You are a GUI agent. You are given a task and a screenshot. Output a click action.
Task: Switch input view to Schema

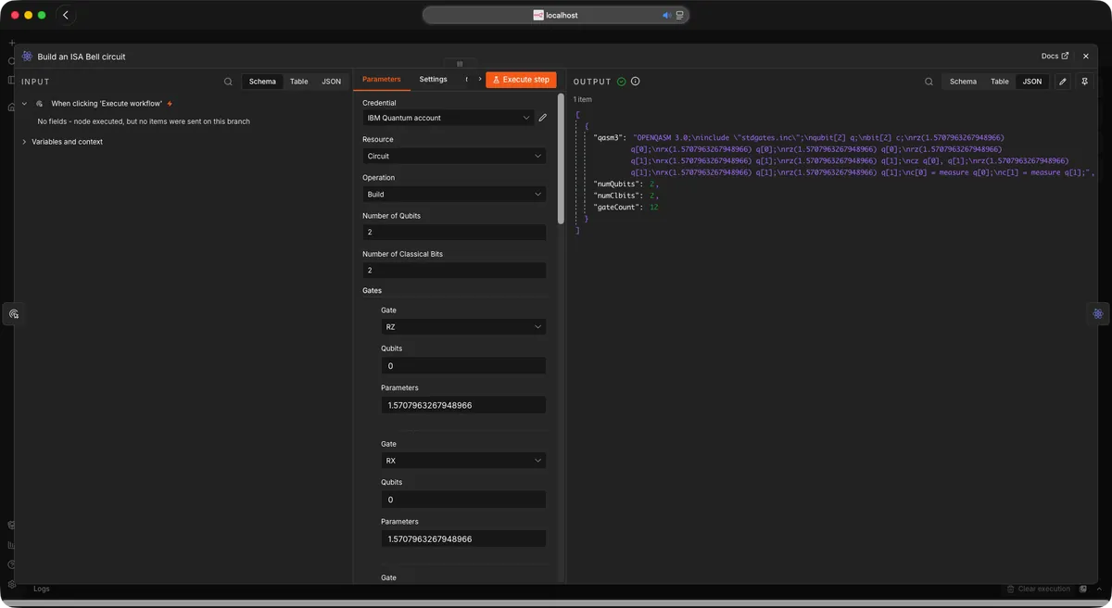tap(262, 82)
